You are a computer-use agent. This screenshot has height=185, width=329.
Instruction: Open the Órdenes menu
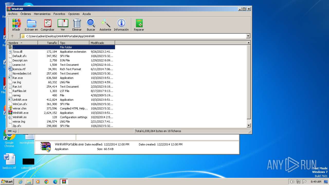tap(26, 14)
